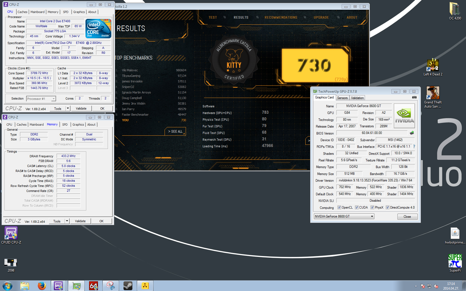Click the NVIDIA logo in GPU-Z
The image size is (466, 291).
[x=404, y=116]
